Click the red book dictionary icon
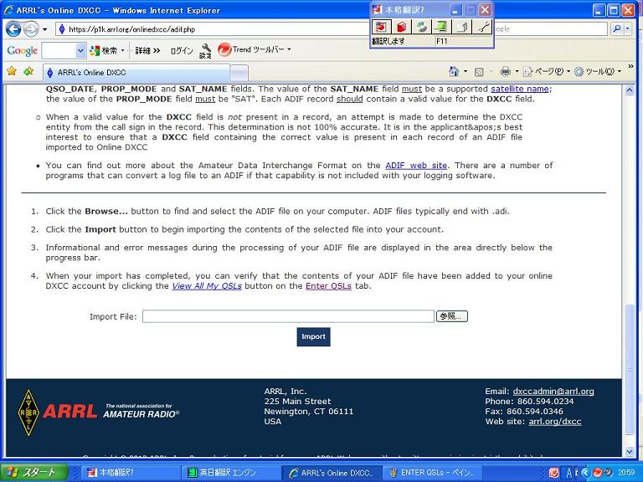The width and height of the screenshot is (643, 482). coord(401,27)
